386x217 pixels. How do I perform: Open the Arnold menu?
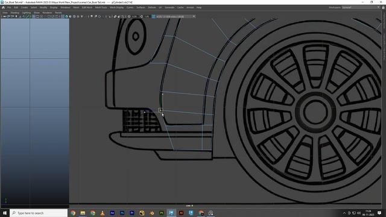(190, 8)
